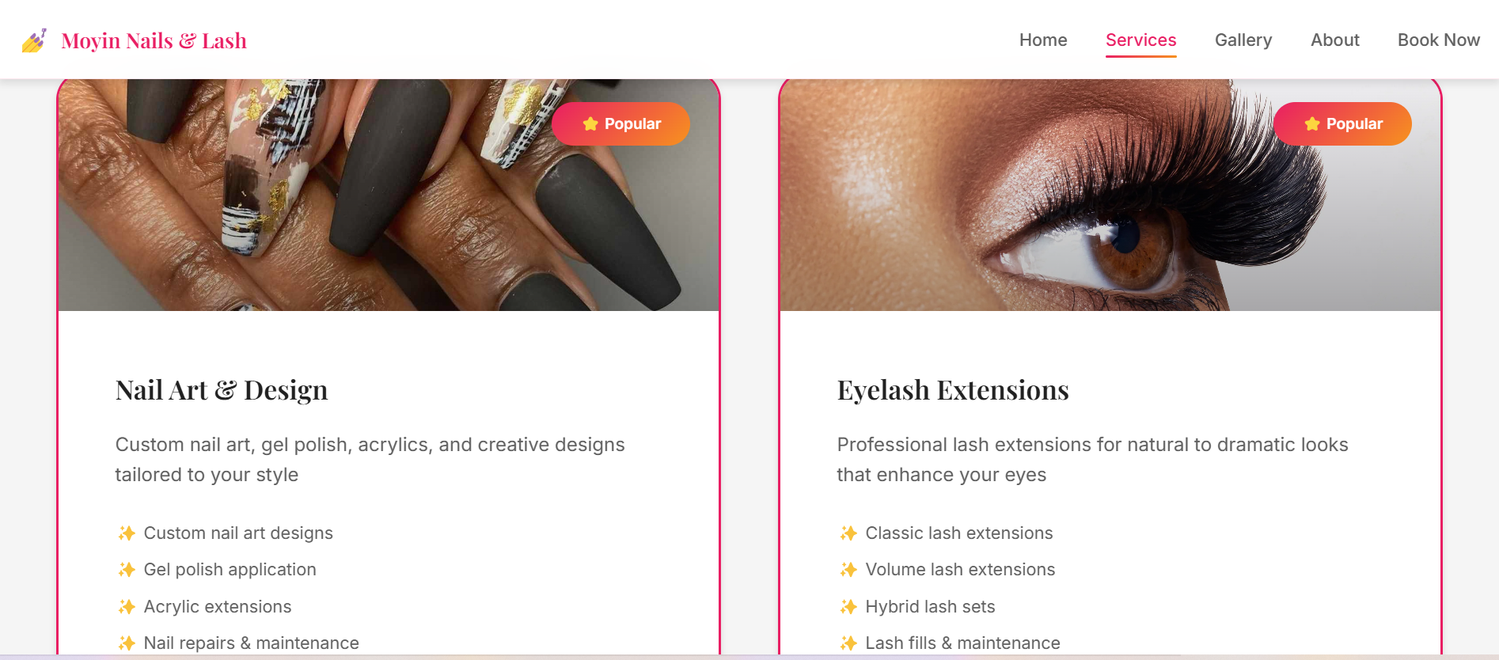
Task: Open the Gallery page
Action: [1243, 40]
